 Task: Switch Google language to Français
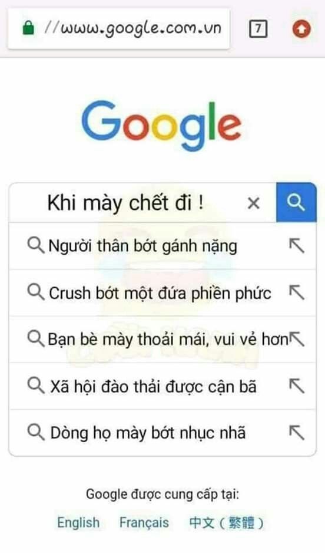(144, 523)
